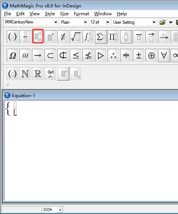Expand the 12 pt size dropdown

tap(108, 22)
